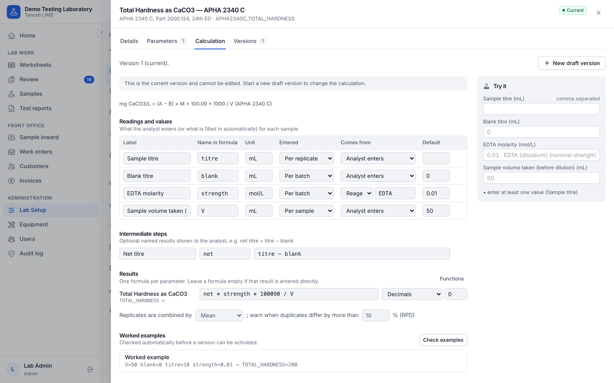Open the Sample titre Entered dropdown
614x383 pixels.
306,158
